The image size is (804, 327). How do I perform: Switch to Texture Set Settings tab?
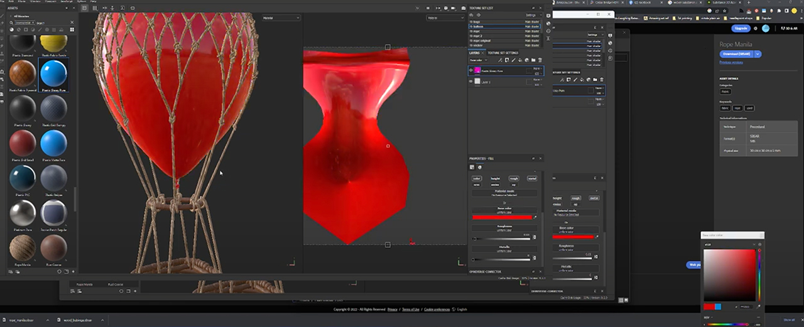coord(503,53)
